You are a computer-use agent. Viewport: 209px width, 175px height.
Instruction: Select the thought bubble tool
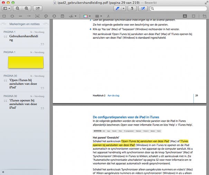point(54,16)
